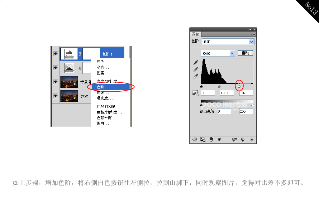Choose 曲线... from the menu
This screenshot has width=319, height=213.
[111, 93]
